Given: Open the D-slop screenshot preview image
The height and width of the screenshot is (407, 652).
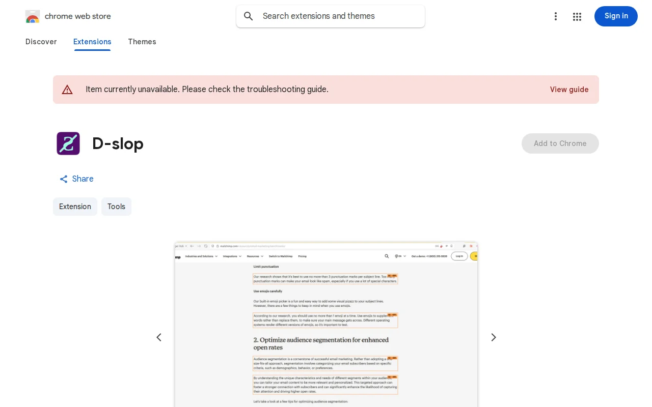Looking at the screenshot, I should tap(326, 325).
